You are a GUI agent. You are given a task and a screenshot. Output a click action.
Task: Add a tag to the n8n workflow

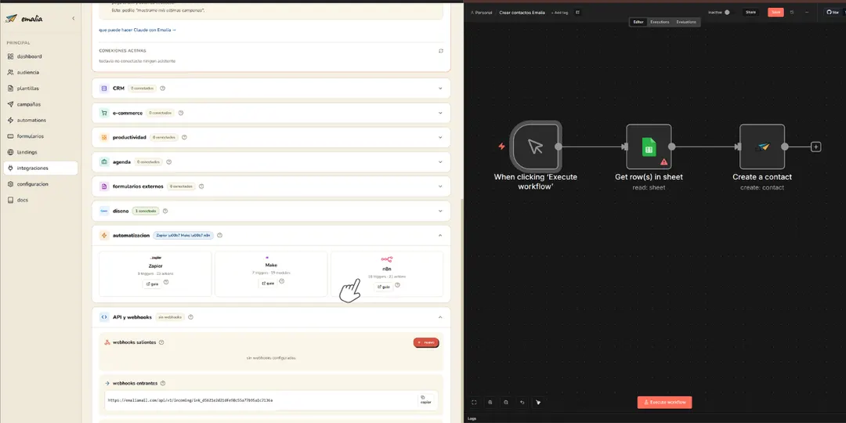pos(559,13)
